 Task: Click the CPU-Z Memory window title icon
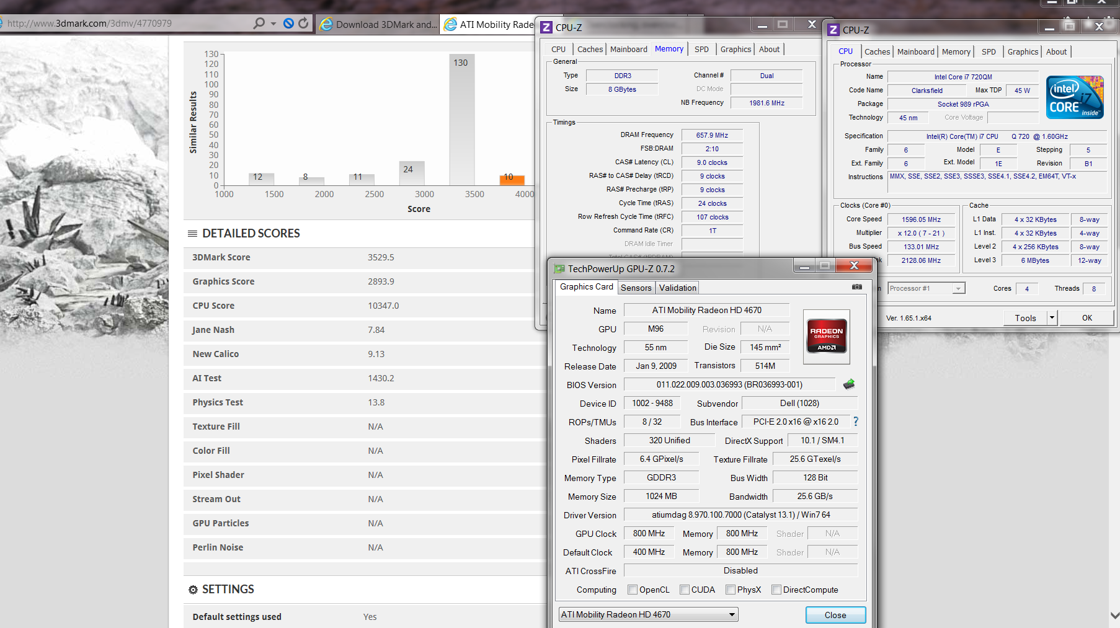(x=546, y=27)
